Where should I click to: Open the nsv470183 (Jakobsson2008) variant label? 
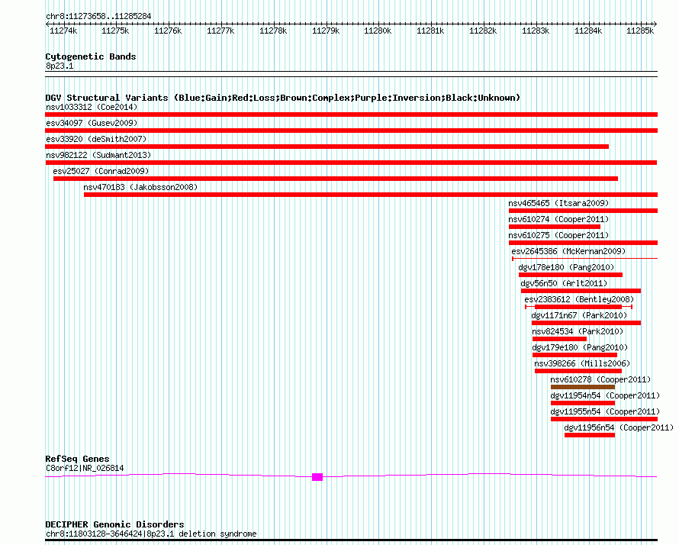[140, 187]
